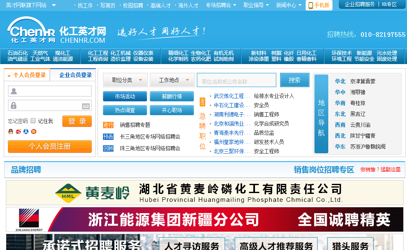Viewport: 407px width, 250px height.
Task: Click the green HML 黄麦岭 logo
Action: point(92,193)
